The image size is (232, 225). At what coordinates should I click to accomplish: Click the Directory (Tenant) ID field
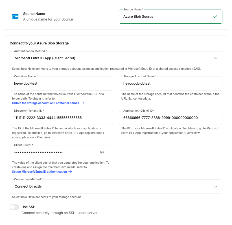tap(61, 118)
